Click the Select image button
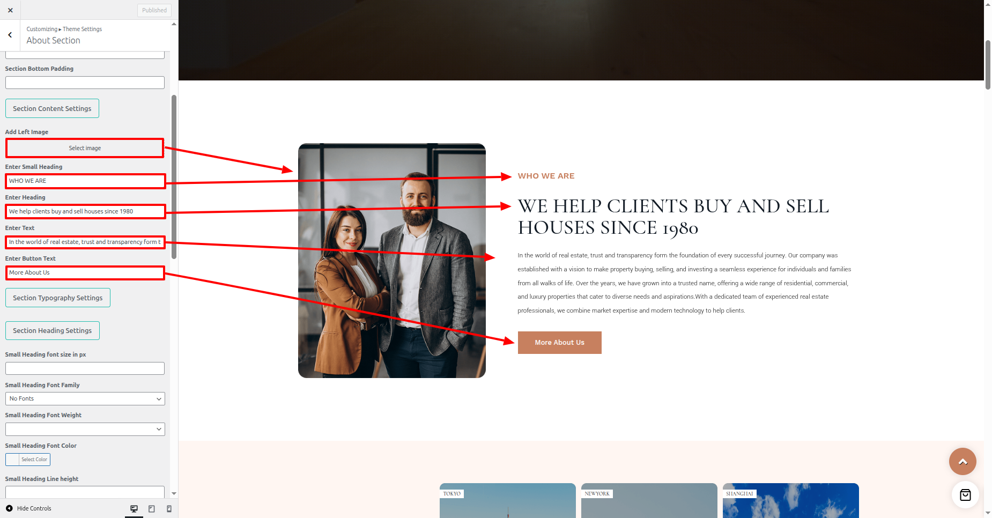This screenshot has height=518, width=992. tap(85, 148)
